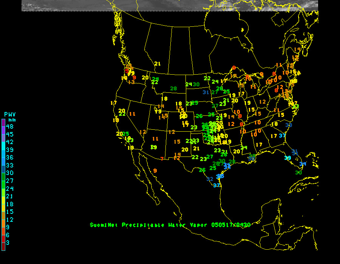The width and height of the screenshot is (340, 264).
Task: Click the yellow 17 on California's north coast
Action: (114, 103)
